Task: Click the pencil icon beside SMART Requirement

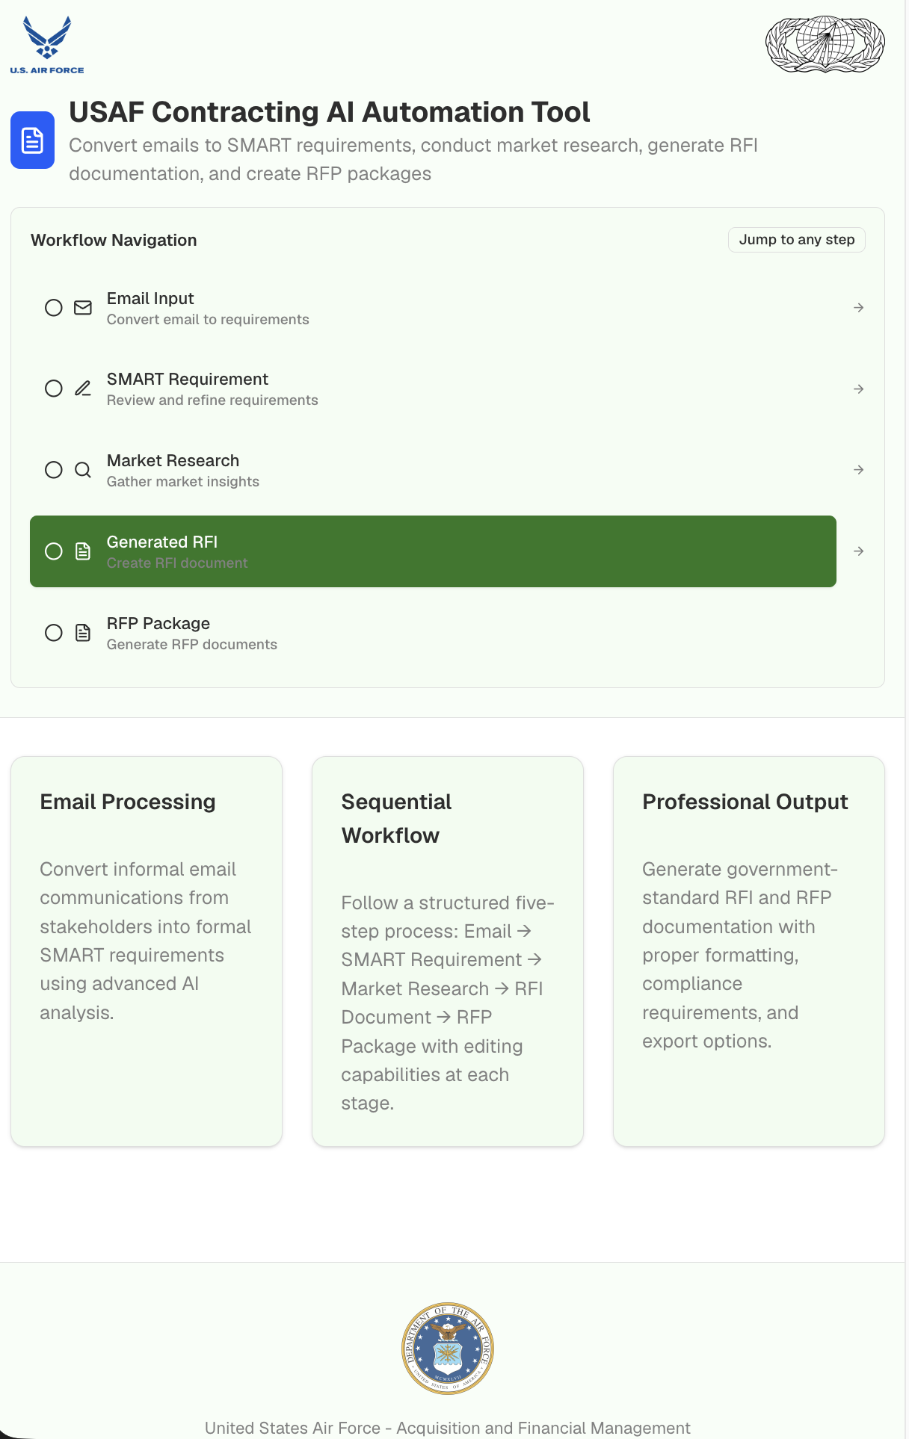Action: click(83, 389)
